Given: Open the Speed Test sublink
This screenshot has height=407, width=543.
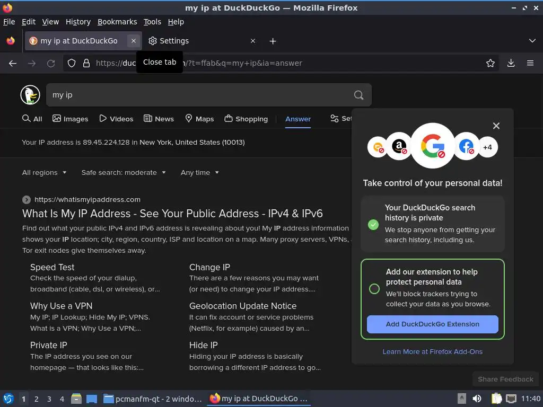Looking at the screenshot, I should click(52, 267).
